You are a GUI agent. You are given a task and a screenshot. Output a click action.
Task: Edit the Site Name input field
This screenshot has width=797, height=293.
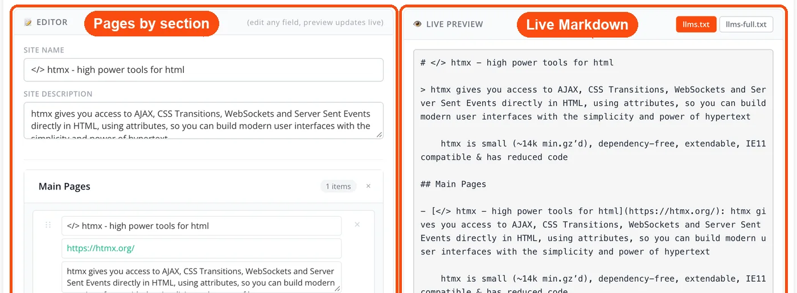203,70
